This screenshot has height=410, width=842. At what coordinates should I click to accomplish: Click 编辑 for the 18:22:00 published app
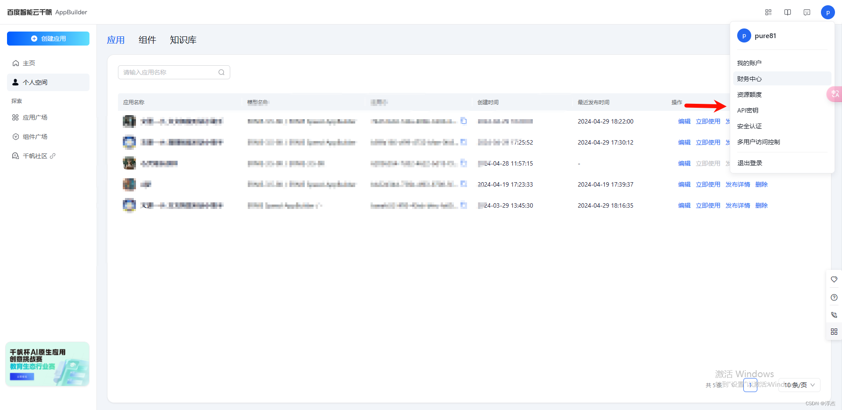[x=684, y=121]
